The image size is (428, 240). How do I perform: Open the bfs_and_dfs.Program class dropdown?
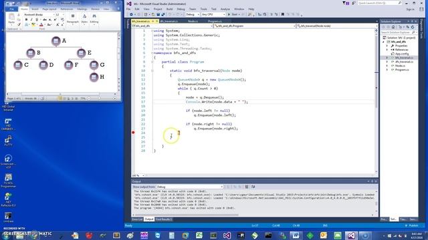254,26
